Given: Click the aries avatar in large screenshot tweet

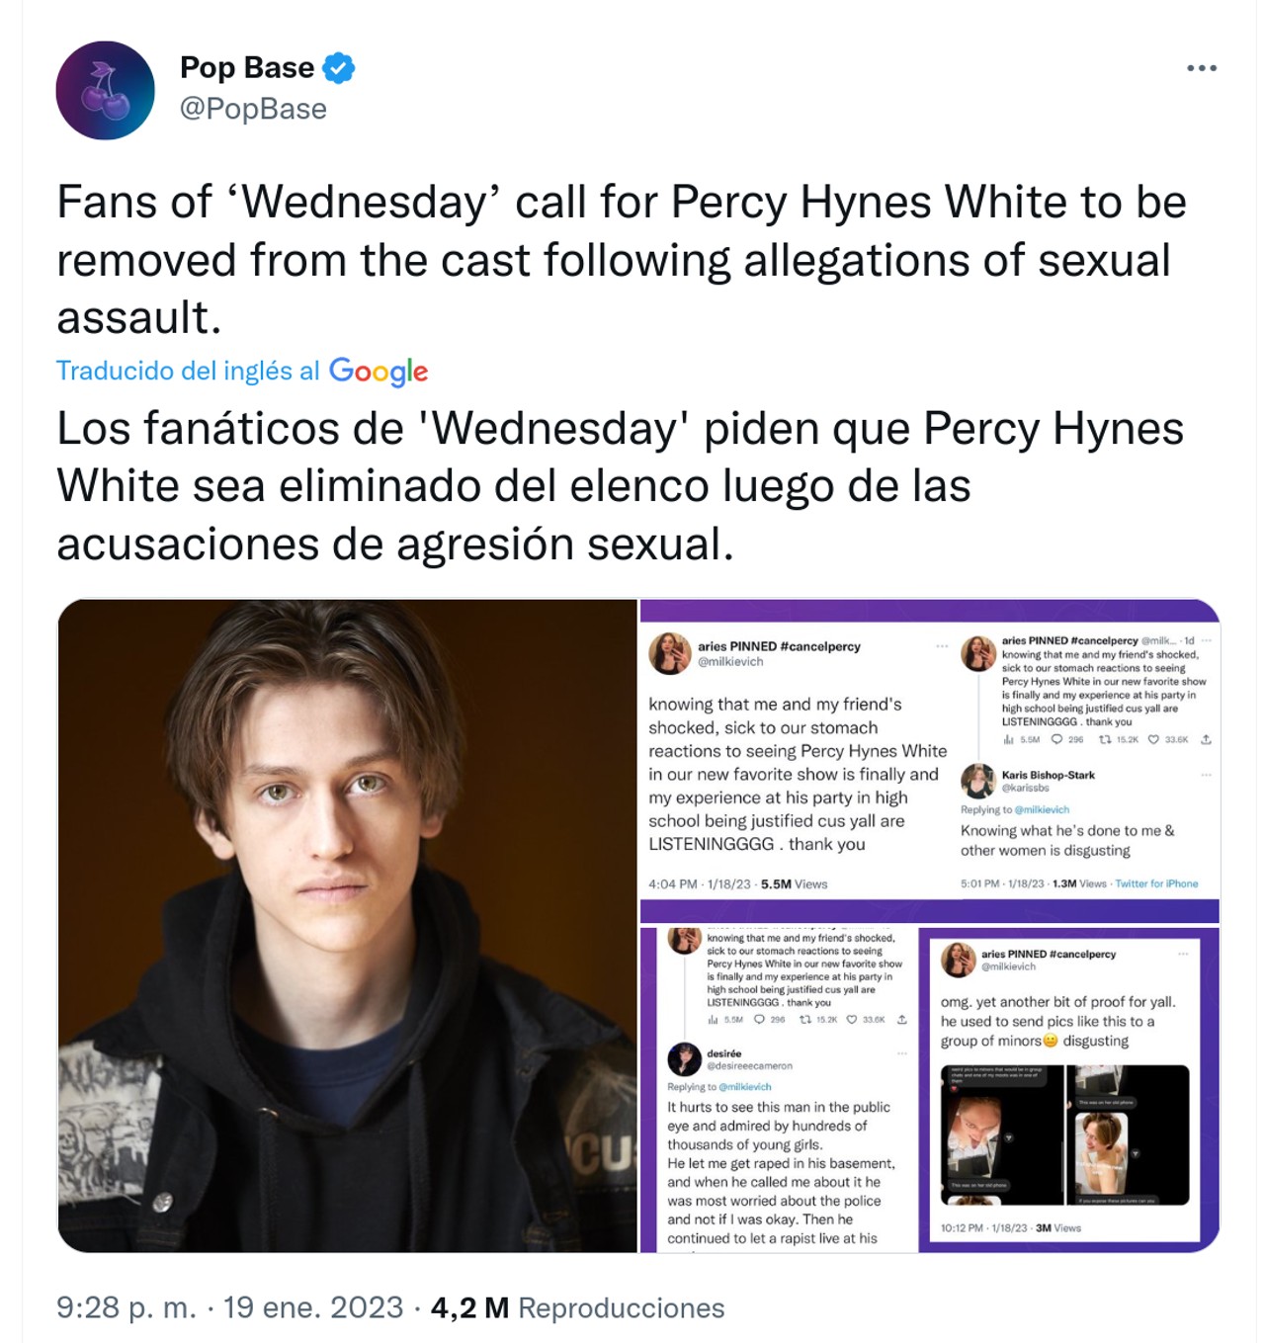Looking at the screenshot, I should click(x=669, y=653).
